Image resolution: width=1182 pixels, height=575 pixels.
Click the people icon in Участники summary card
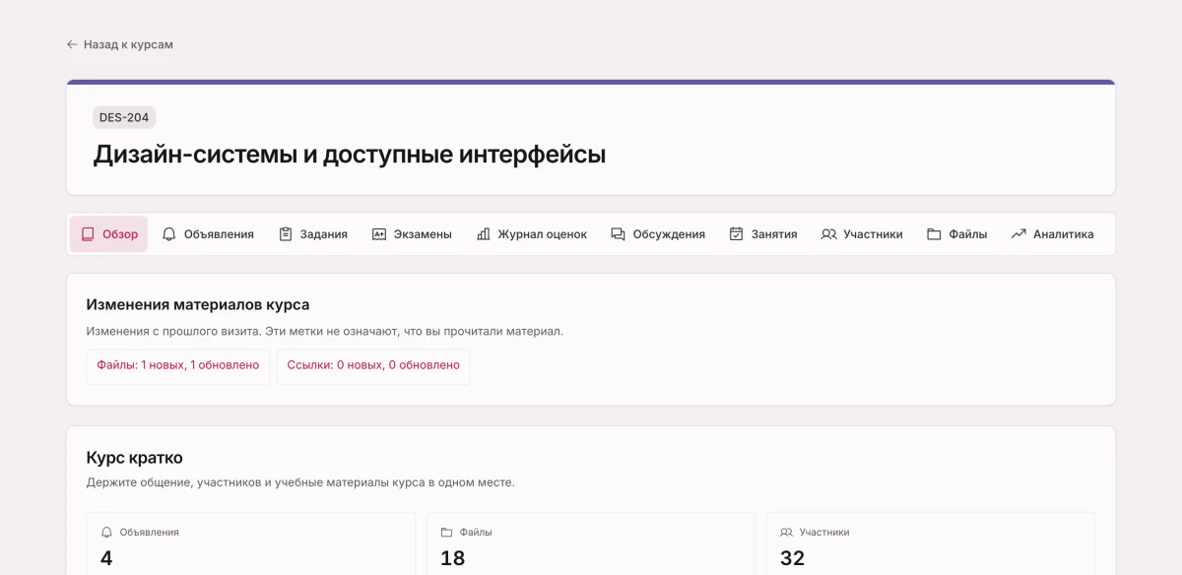pyautogui.click(x=786, y=532)
